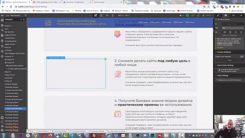Open the video tutorials icon
The width and height of the screenshot is (245, 138).
point(2,126)
